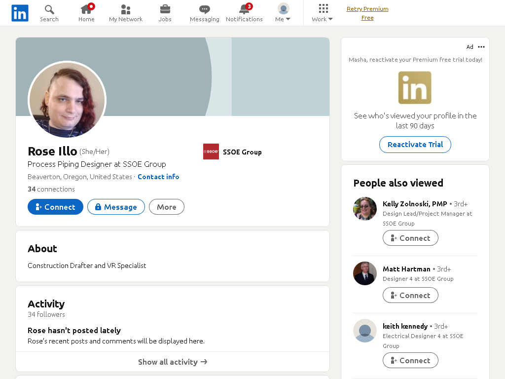Expand the Me profile dropdown
This screenshot has width=505, height=379.
(x=283, y=13)
